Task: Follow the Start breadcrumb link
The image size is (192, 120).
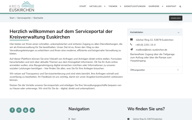Action: coord(12,18)
